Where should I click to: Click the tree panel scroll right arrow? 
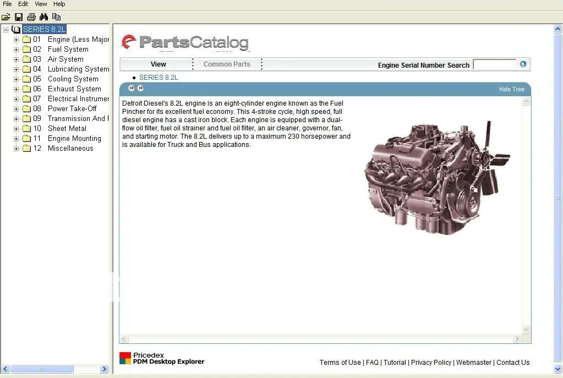pos(104,369)
